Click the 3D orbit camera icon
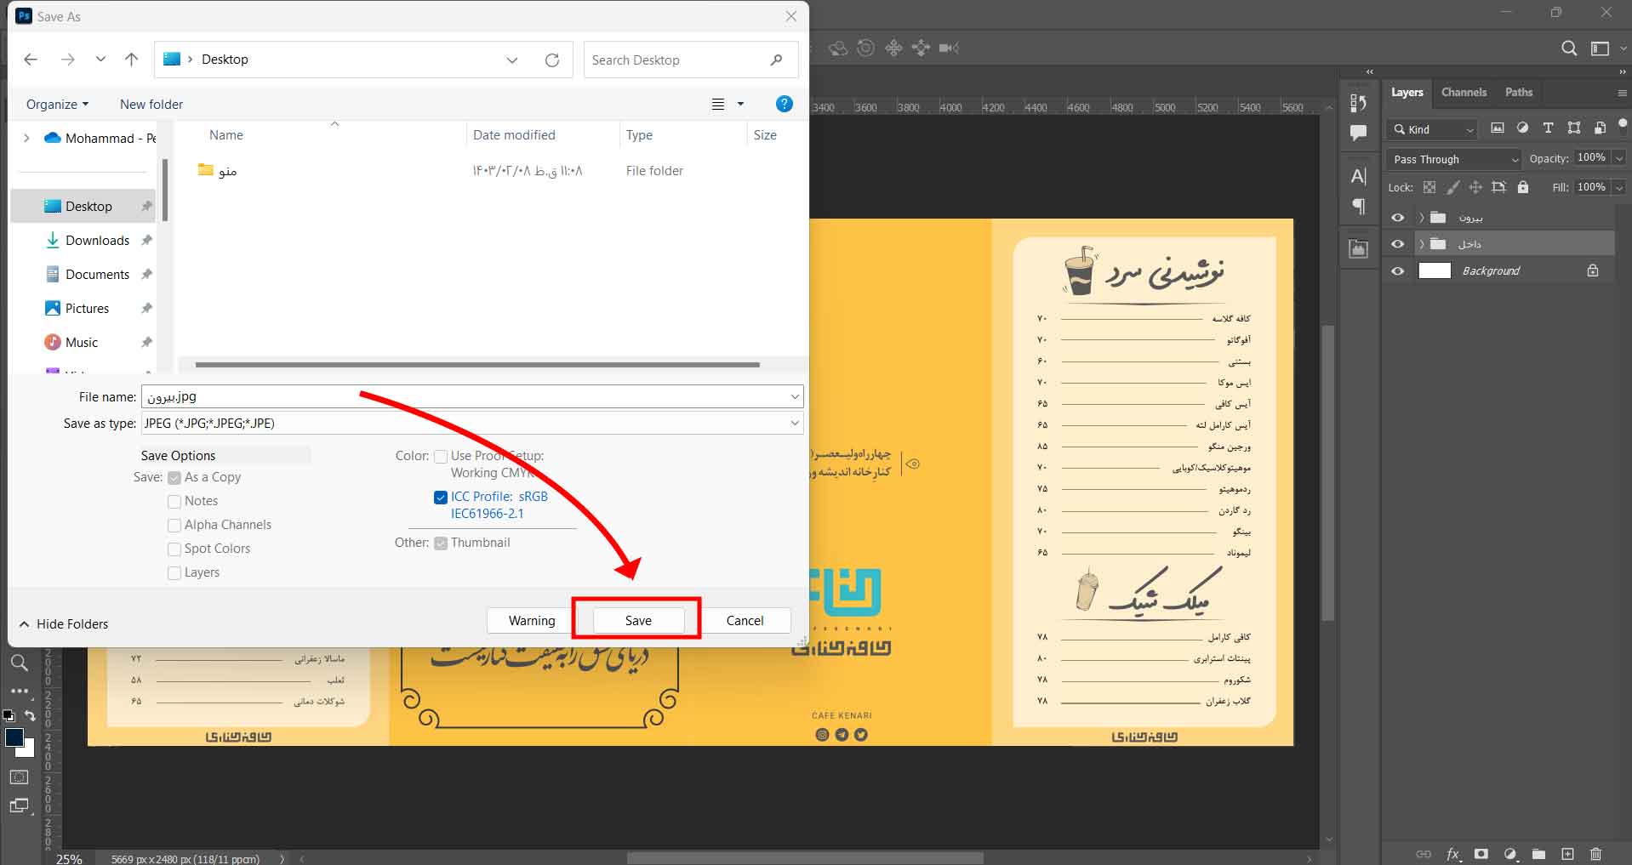 tap(838, 48)
